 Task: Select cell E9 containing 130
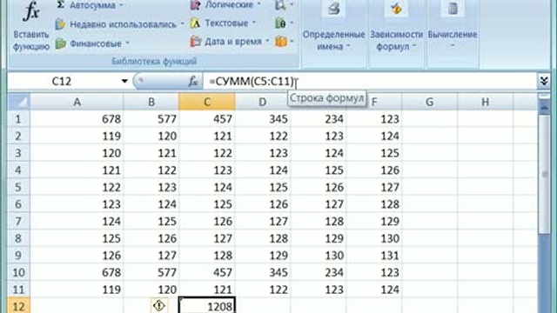pyautogui.click(x=319, y=255)
